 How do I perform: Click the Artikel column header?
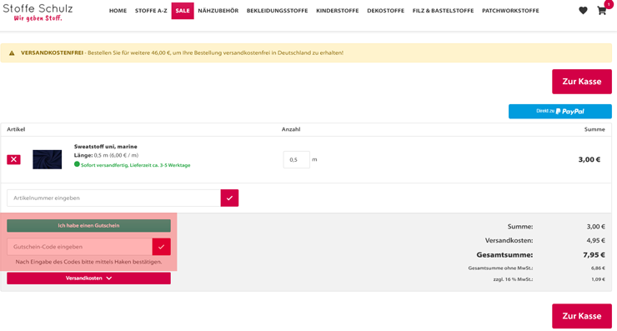[x=16, y=129]
